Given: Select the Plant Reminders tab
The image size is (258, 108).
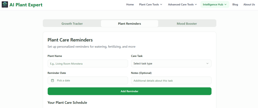Looking at the screenshot, I should pos(130,24).
